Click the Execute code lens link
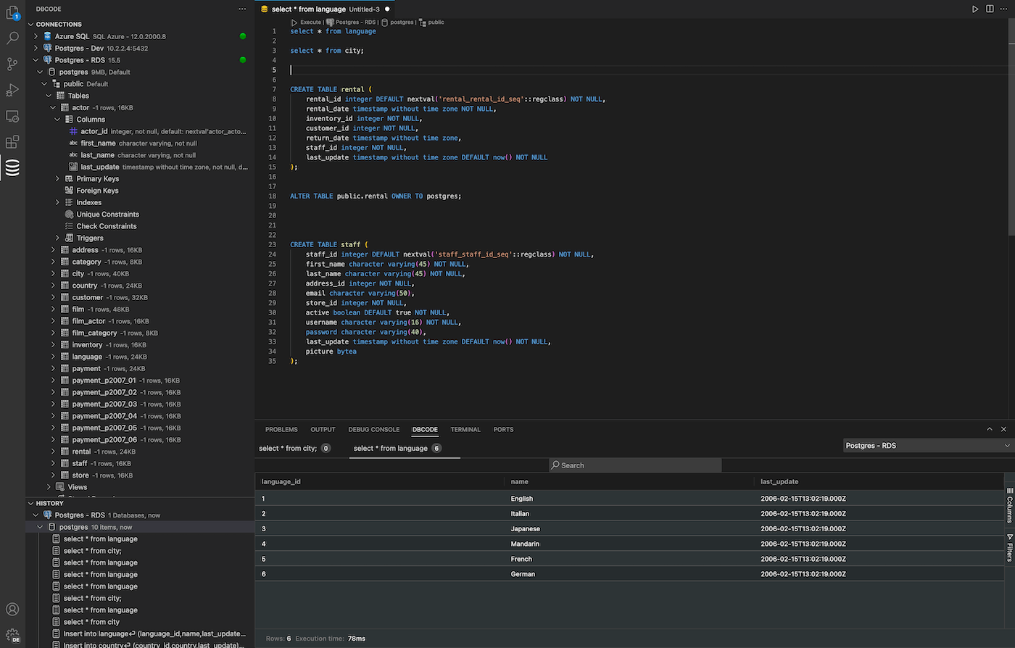The image size is (1015, 648). pos(310,22)
